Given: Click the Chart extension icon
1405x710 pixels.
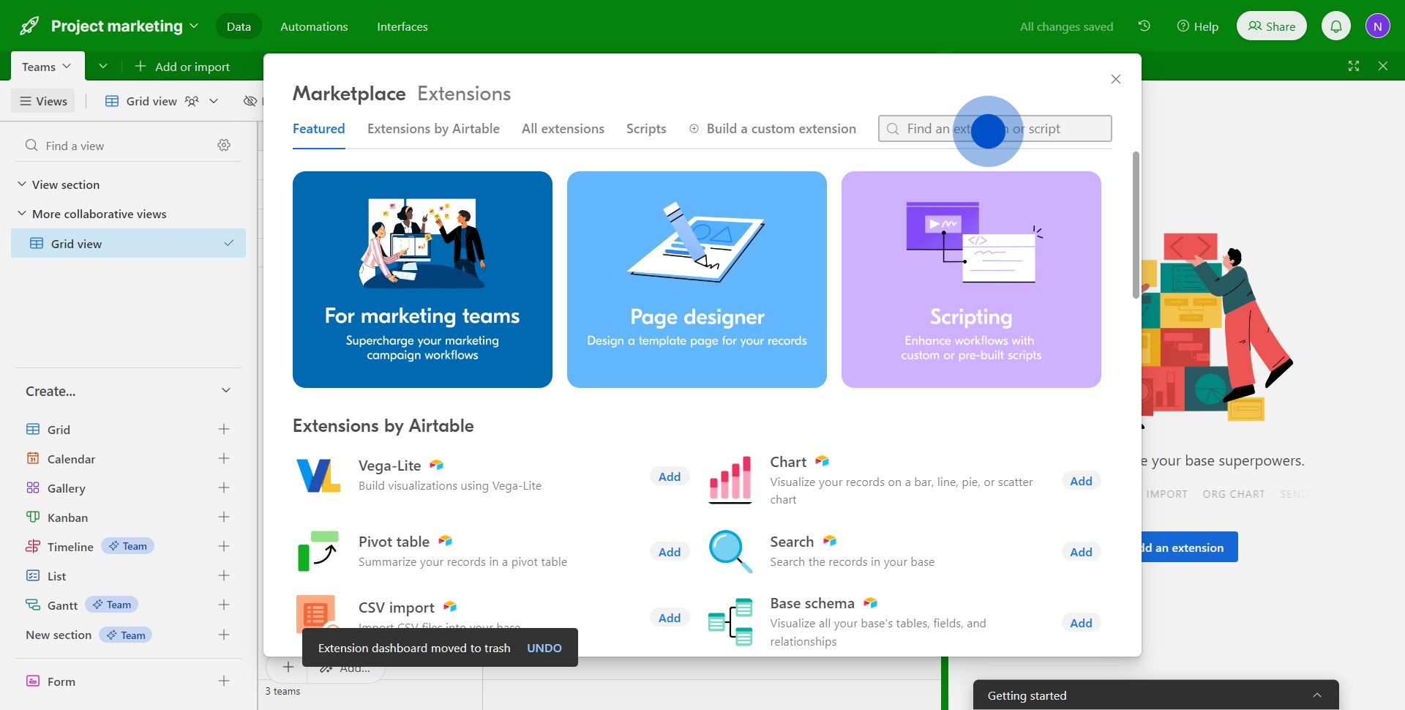Looking at the screenshot, I should (730, 480).
